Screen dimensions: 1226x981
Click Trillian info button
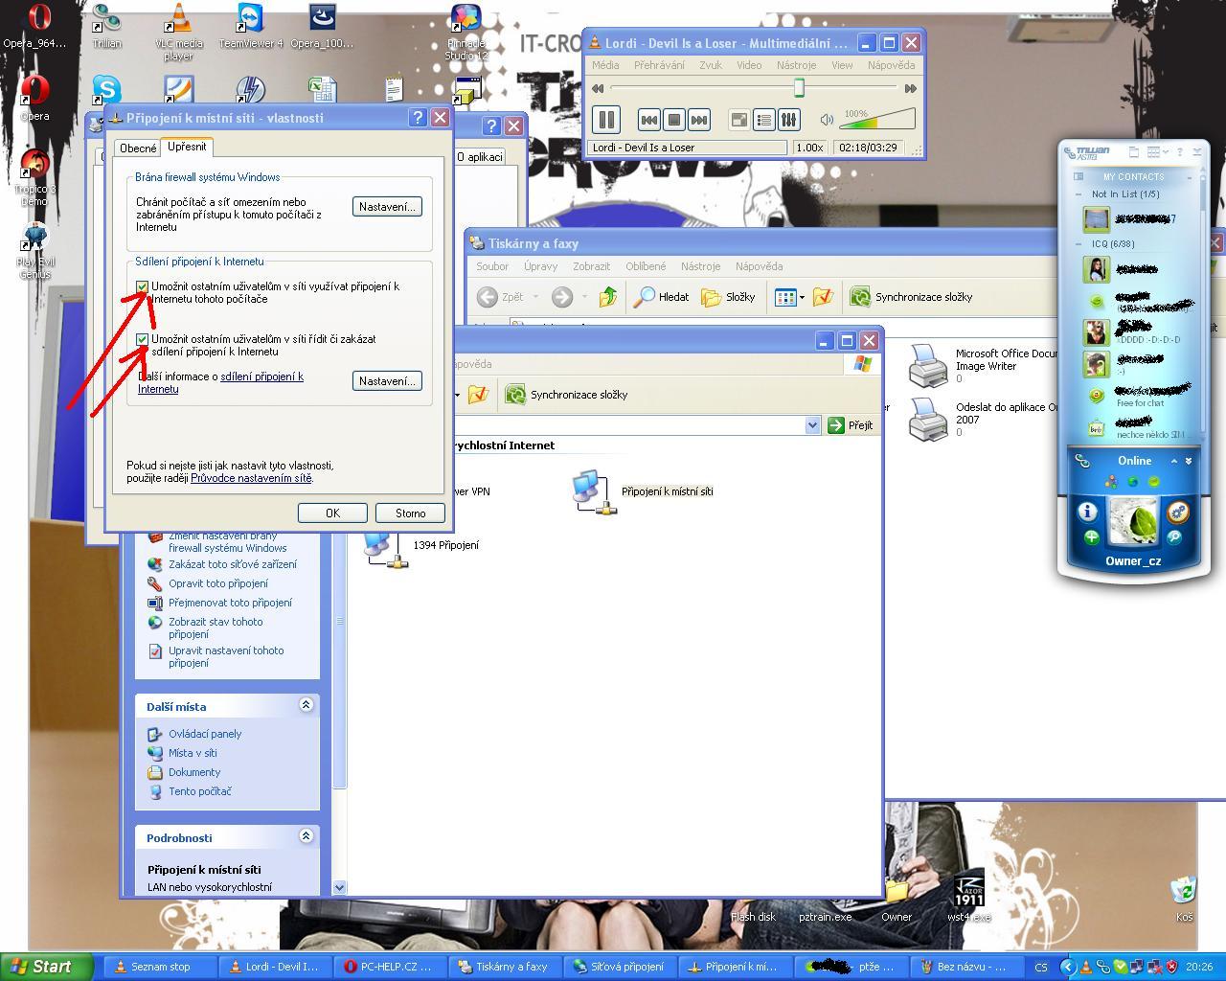point(1087,512)
